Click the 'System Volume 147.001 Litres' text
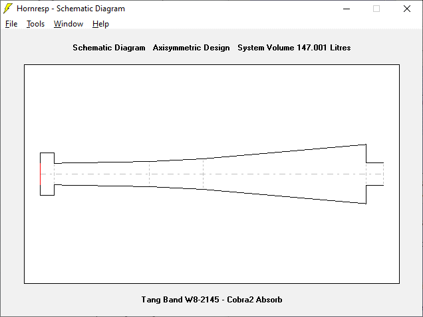The image size is (423, 317). pos(294,48)
